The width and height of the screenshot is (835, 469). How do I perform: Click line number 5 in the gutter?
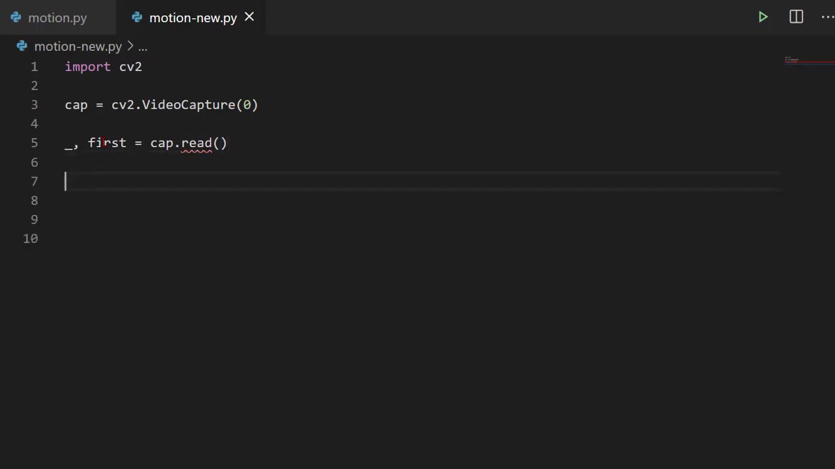pyautogui.click(x=34, y=143)
